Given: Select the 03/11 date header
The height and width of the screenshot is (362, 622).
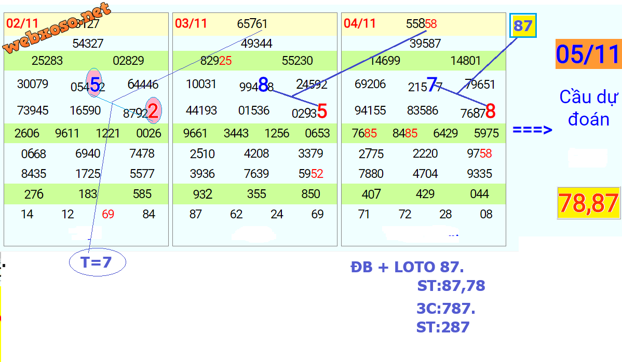Looking at the screenshot, I should click(x=191, y=23).
